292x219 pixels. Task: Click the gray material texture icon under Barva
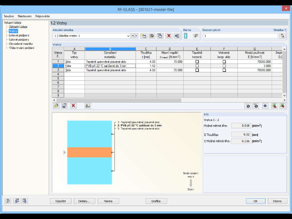point(196,36)
